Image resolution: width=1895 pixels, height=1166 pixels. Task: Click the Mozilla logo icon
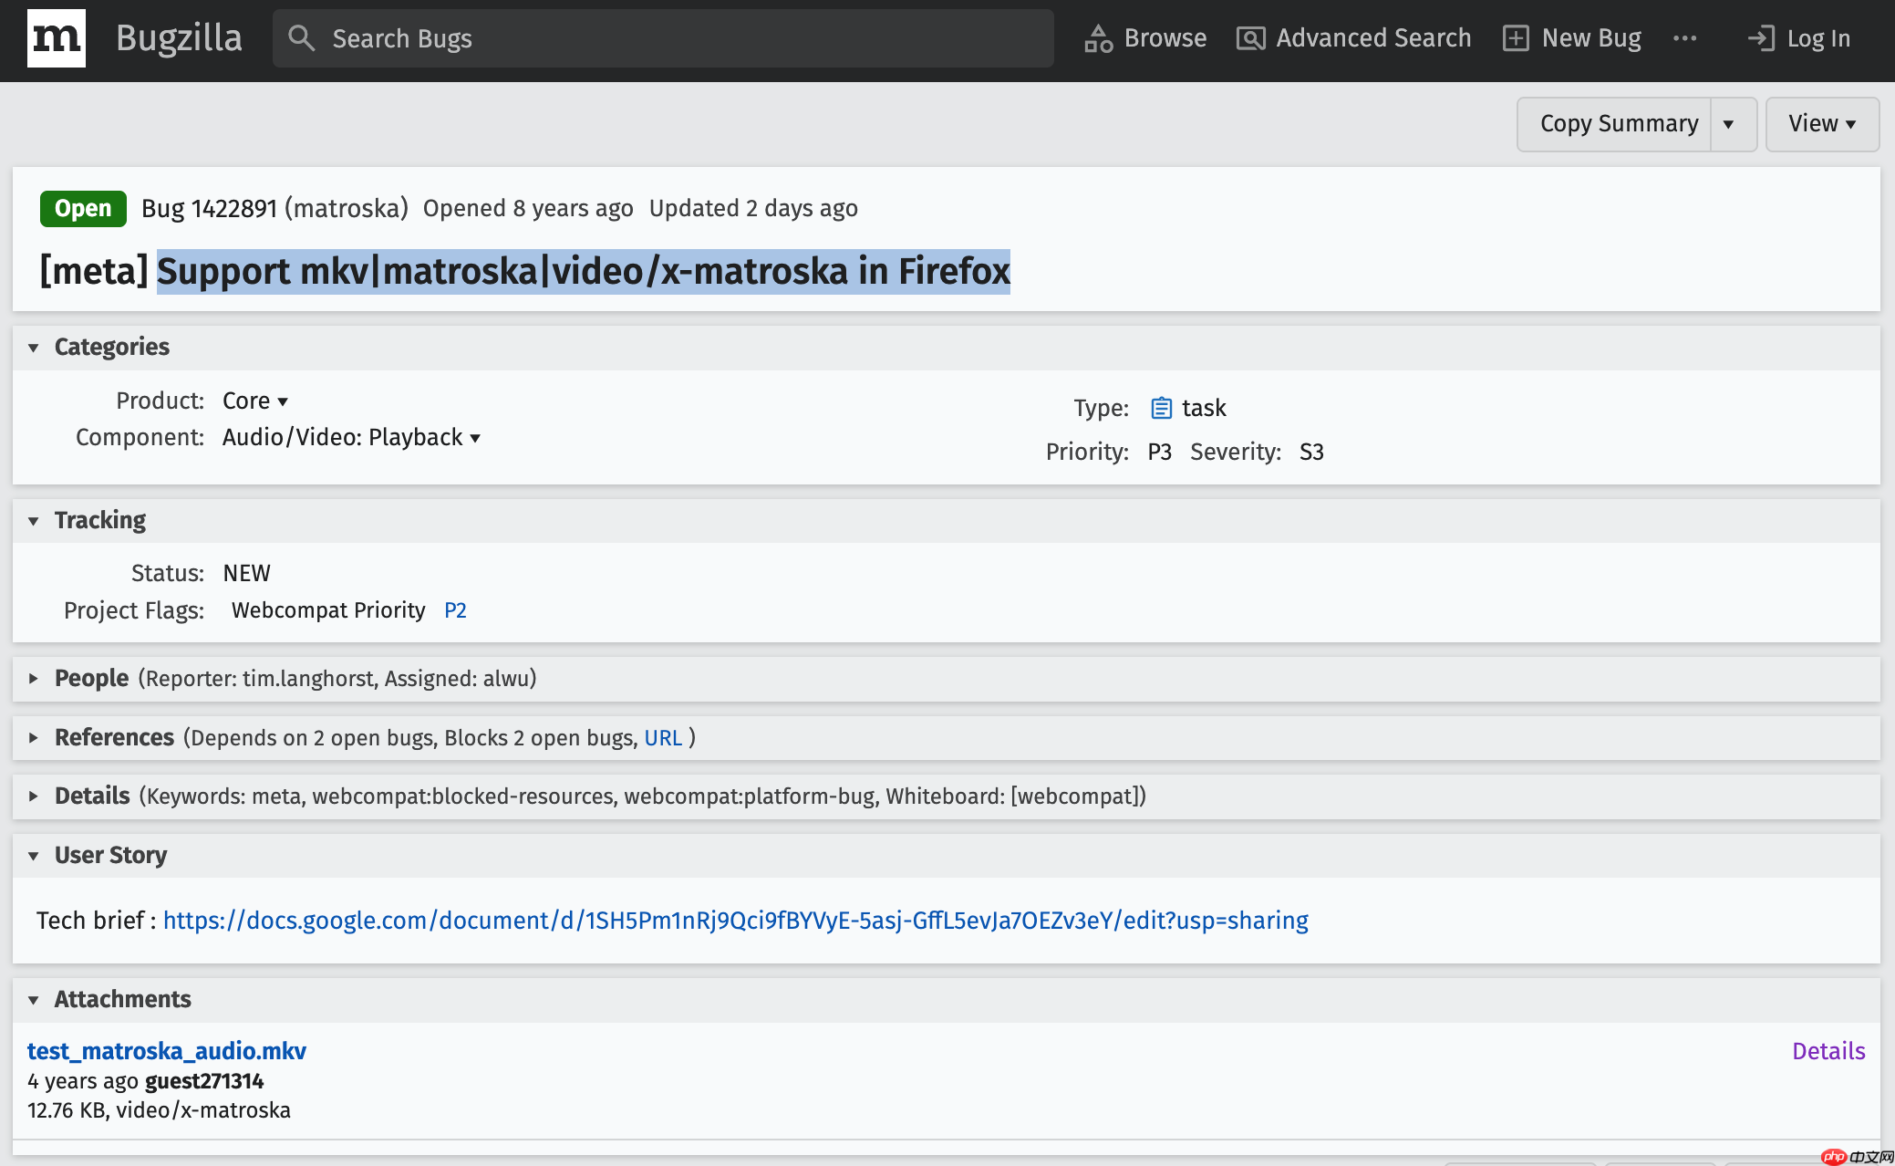coord(56,38)
